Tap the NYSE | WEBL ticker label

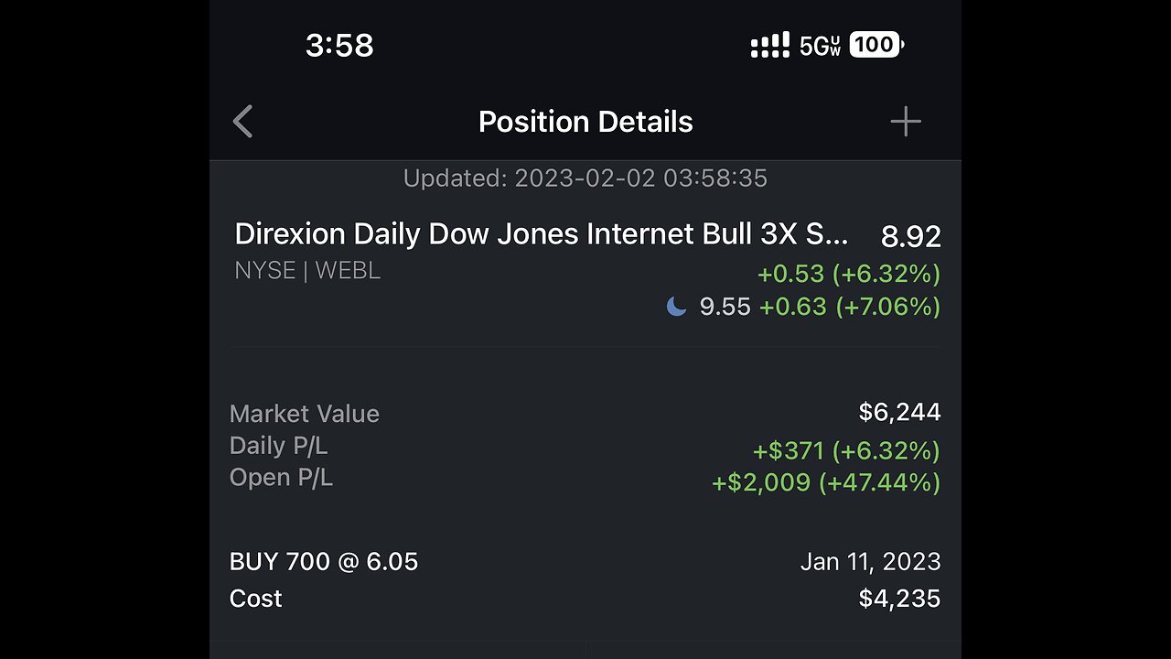click(x=307, y=271)
